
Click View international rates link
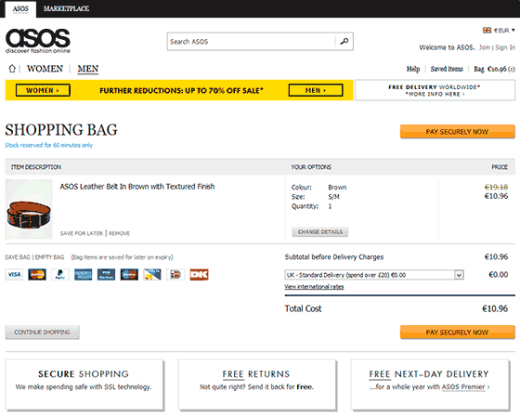pyautogui.click(x=314, y=287)
